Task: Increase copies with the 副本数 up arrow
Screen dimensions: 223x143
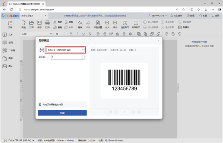Action: (82, 56)
